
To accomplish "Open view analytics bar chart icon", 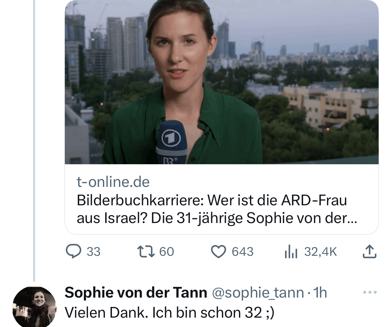I will click(x=290, y=252).
